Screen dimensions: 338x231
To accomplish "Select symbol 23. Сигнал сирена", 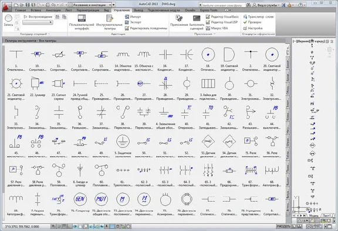I will [x=59, y=88].
